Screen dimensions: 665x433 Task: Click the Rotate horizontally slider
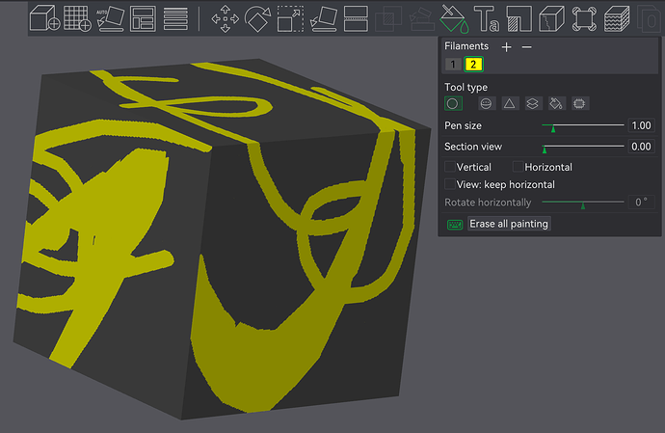[583, 203]
